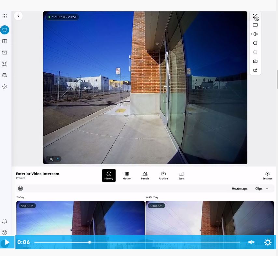Open Yesterday's 9:00 AM thumbnail
278x256 pixels.
tap(210, 218)
